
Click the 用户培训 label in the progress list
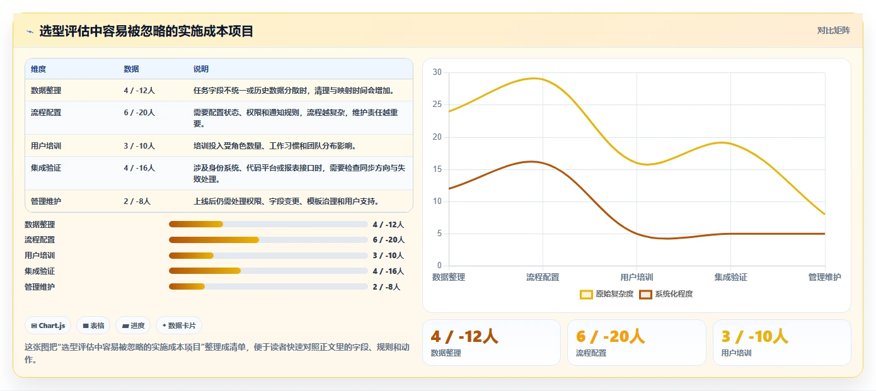40,256
